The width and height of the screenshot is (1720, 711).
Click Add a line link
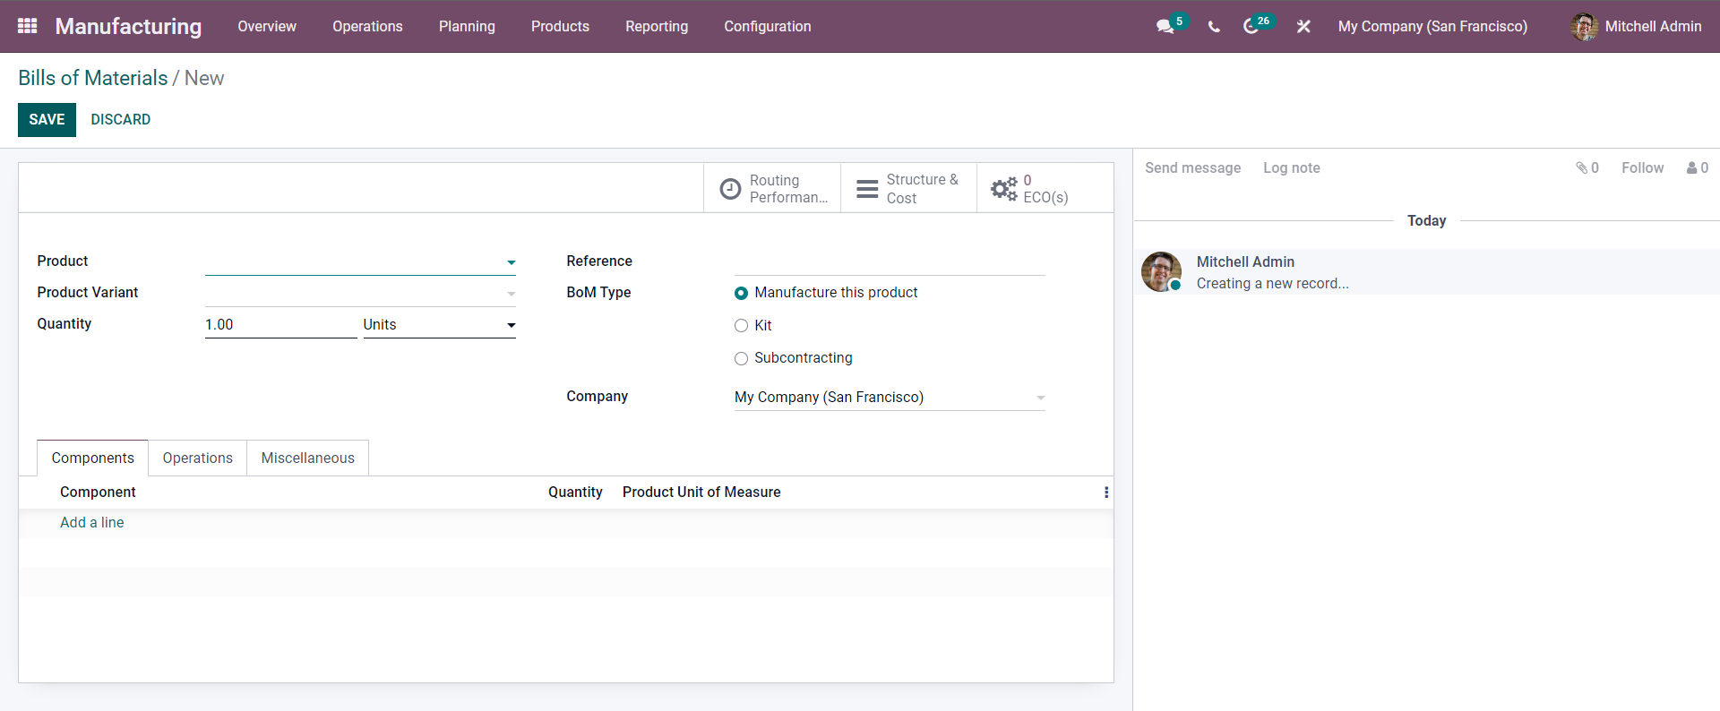click(x=91, y=523)
